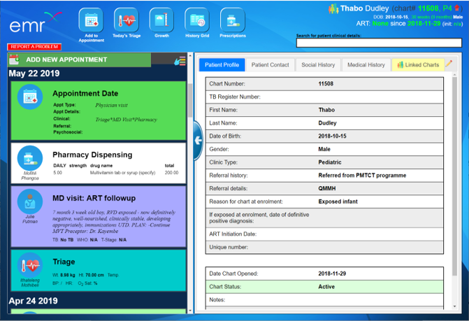Switch to the Social History tab

coord(318,65)
